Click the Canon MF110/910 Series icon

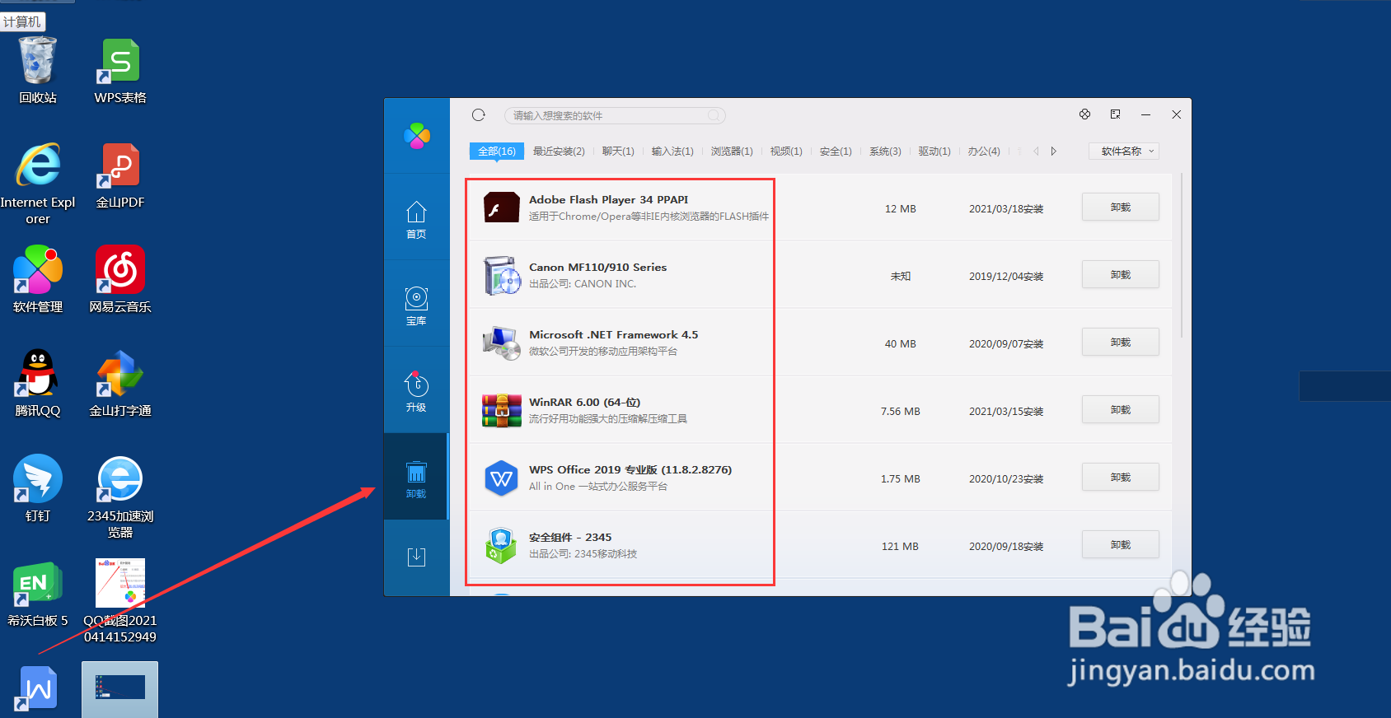click(502, 275)
